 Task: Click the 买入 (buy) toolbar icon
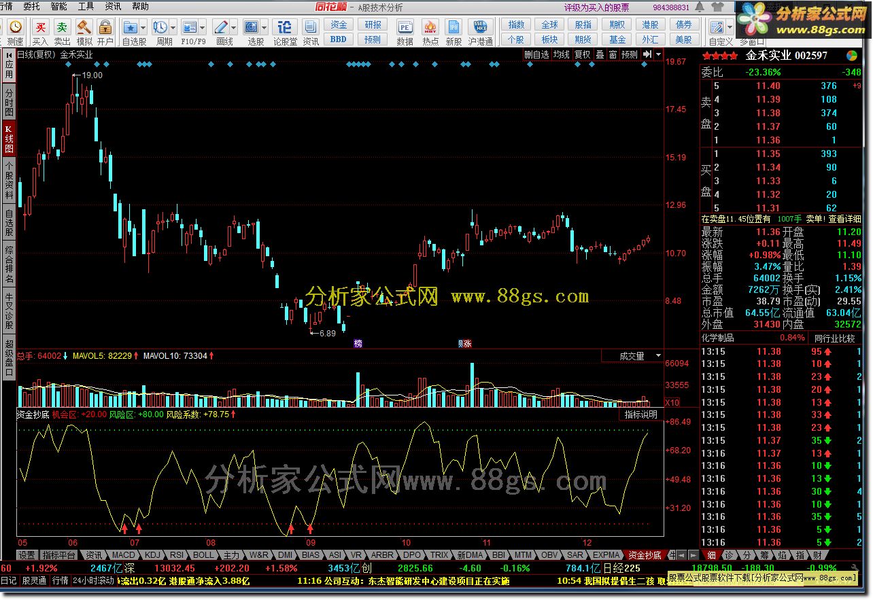click(x=41, y=27)
